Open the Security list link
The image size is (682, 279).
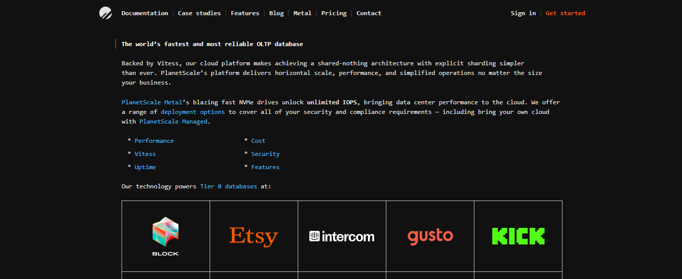(265, 154)
